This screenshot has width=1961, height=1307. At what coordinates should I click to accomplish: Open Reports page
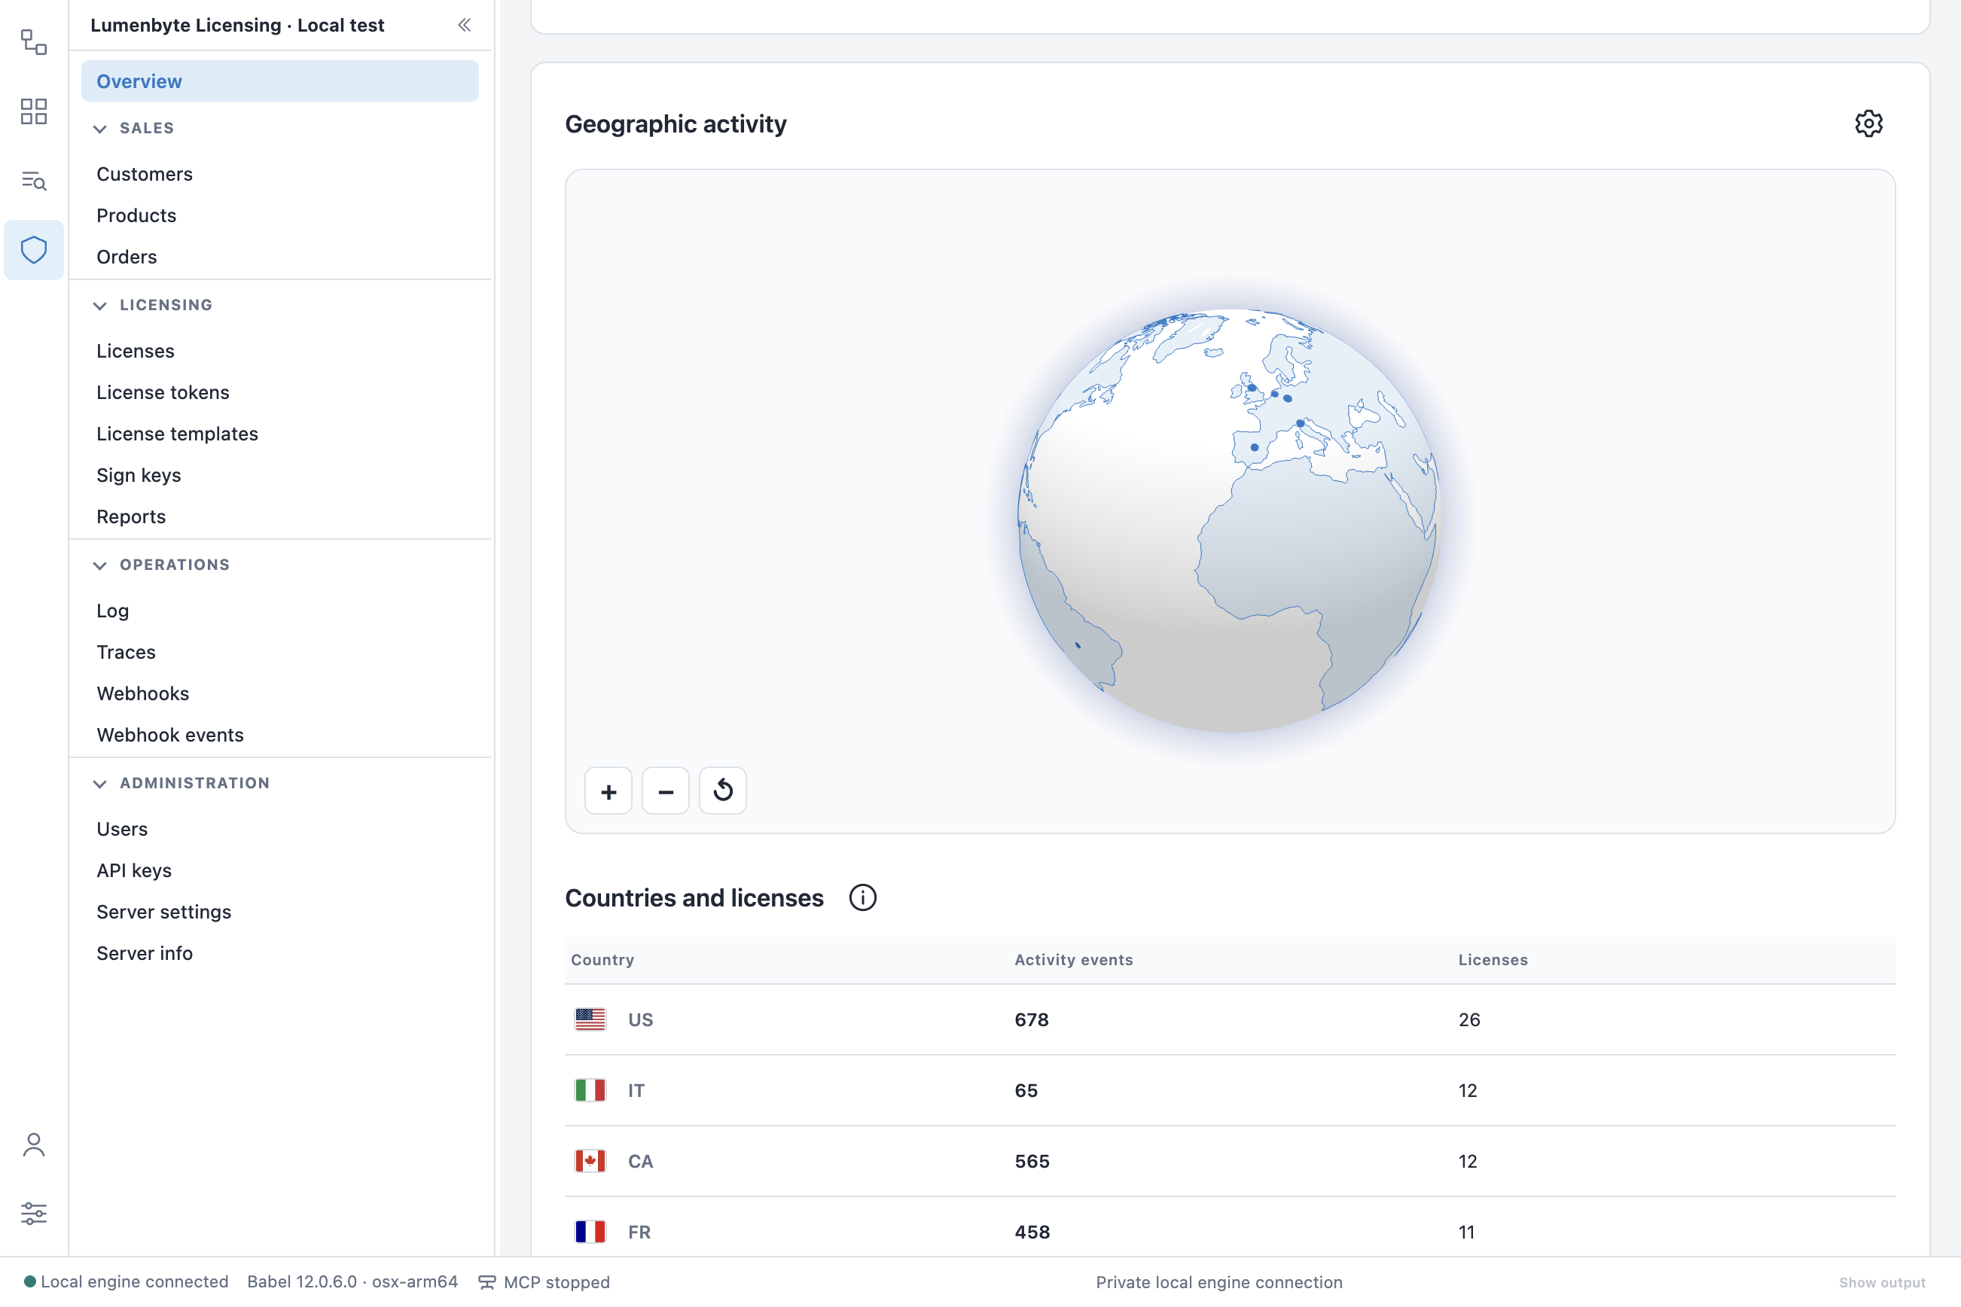pyautogui.click(x=131, y=516)
